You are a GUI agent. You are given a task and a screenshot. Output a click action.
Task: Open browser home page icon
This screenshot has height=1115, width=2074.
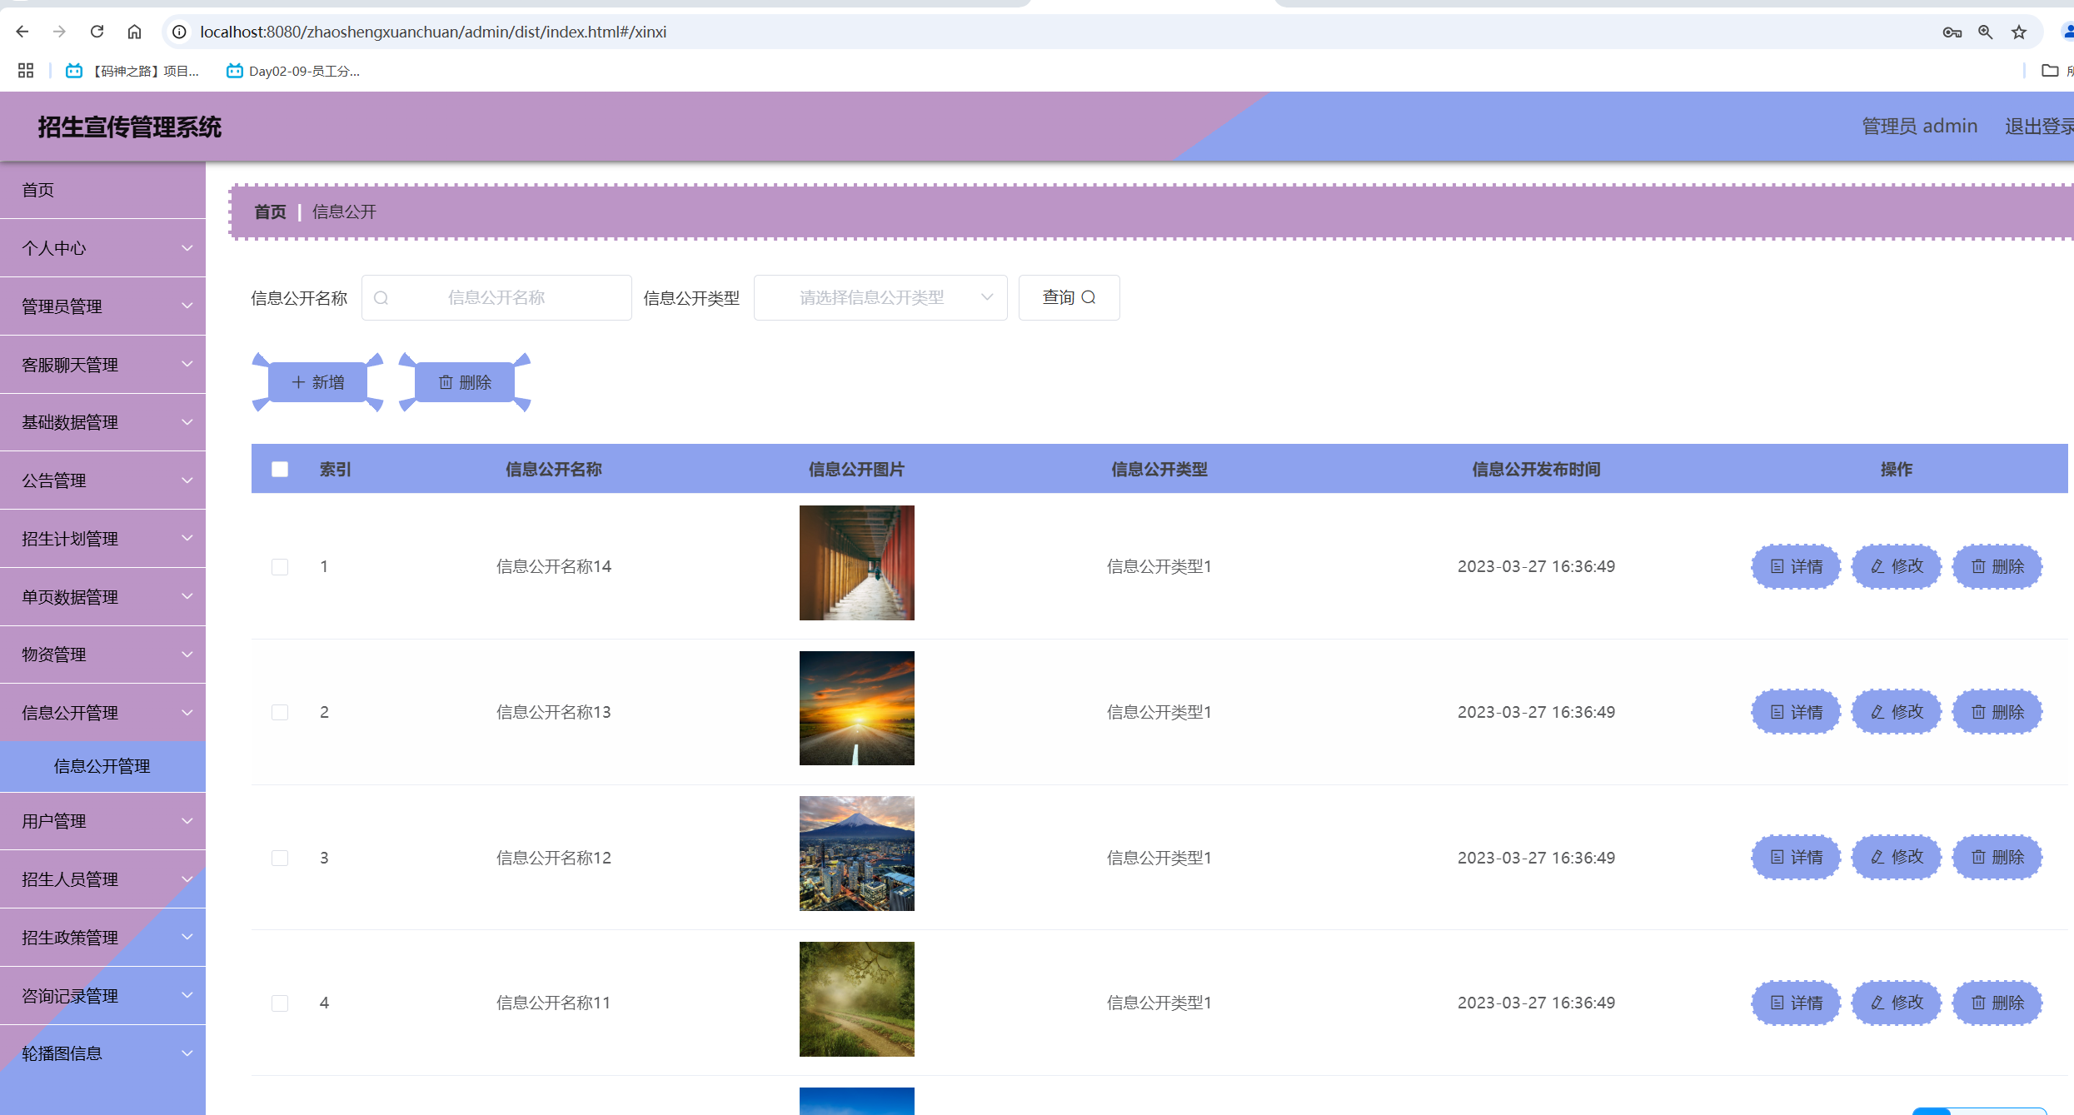[134, 32]
